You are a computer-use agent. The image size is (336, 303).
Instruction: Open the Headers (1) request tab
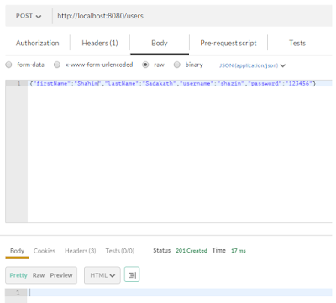coord(100,43)
